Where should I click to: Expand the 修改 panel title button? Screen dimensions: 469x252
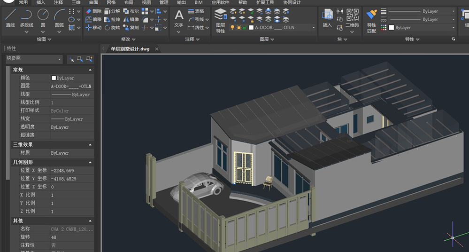[x=128, y=39]
